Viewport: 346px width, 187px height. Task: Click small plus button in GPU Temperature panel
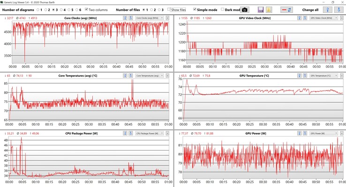pos(342,76)
